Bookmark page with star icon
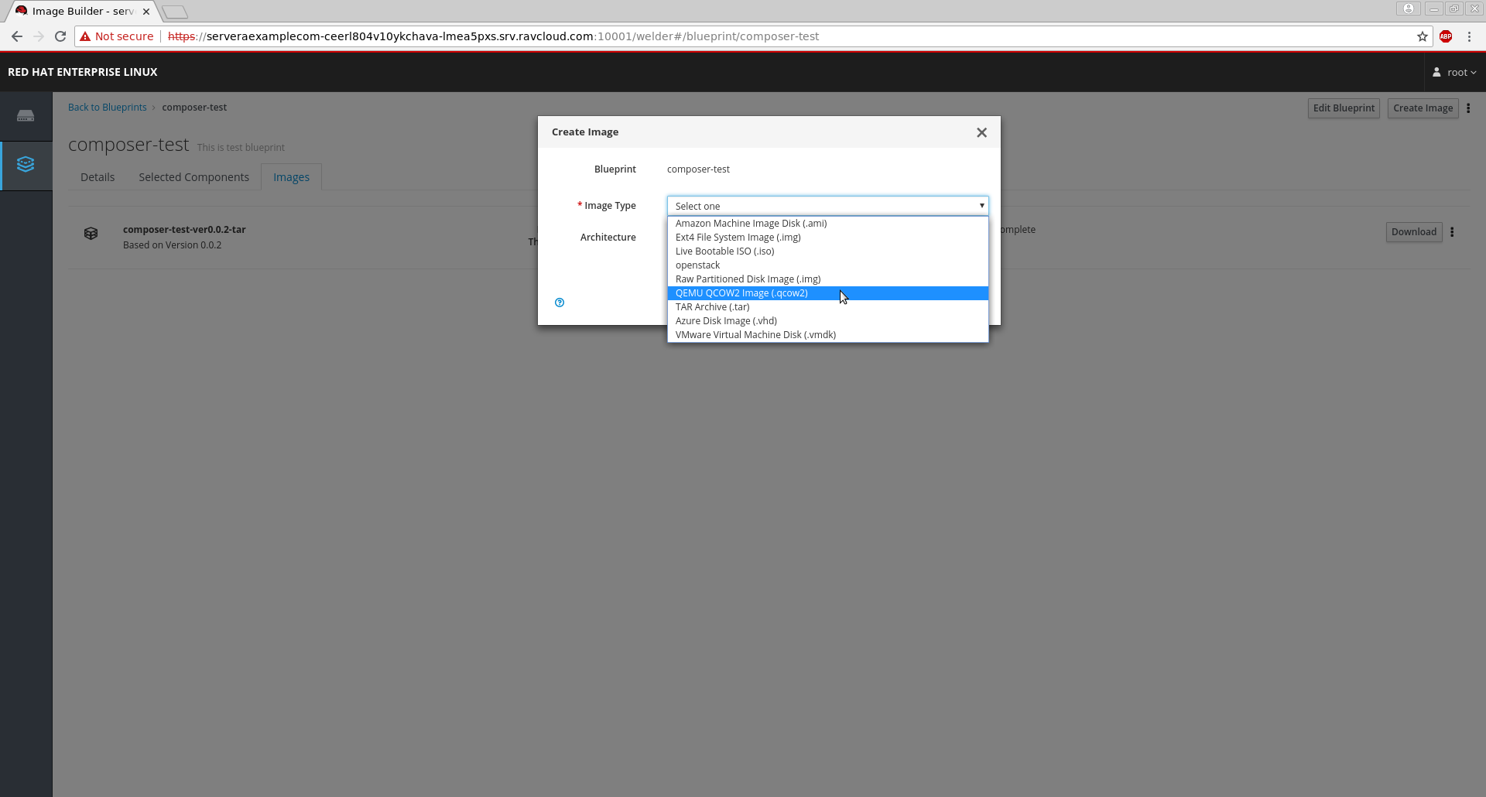 tap(1423, 36)
